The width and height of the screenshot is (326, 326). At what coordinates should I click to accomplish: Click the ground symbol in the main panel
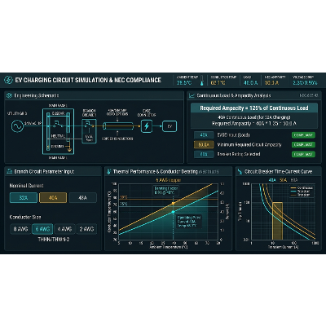[x=69, y=149]
